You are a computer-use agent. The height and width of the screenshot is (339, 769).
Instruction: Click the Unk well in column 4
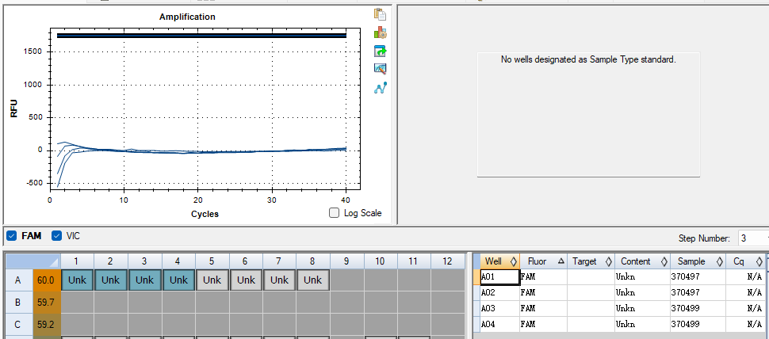point(178,280)
